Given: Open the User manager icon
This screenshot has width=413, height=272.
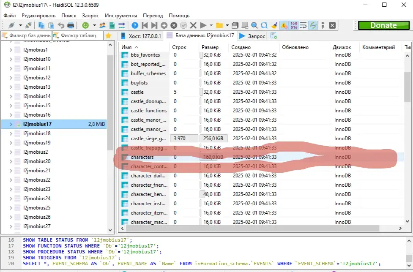Looking at the screenshot, I should pyautogui.click(x=102, y=25).
